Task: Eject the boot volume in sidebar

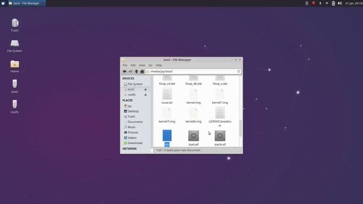Action: (x=145, y=90)
